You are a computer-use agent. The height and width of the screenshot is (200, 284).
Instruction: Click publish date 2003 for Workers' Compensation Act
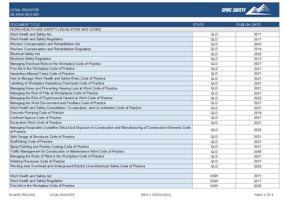258,44
